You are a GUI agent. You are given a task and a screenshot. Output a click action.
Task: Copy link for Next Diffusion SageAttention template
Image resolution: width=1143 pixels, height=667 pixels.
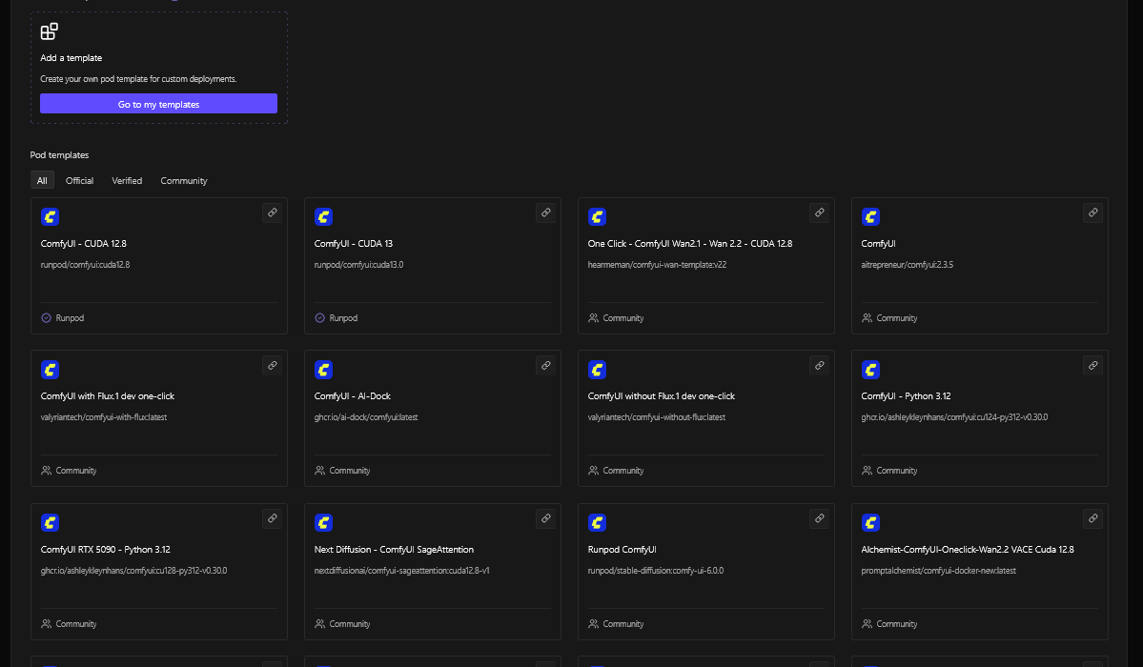(x=545, y=519)
